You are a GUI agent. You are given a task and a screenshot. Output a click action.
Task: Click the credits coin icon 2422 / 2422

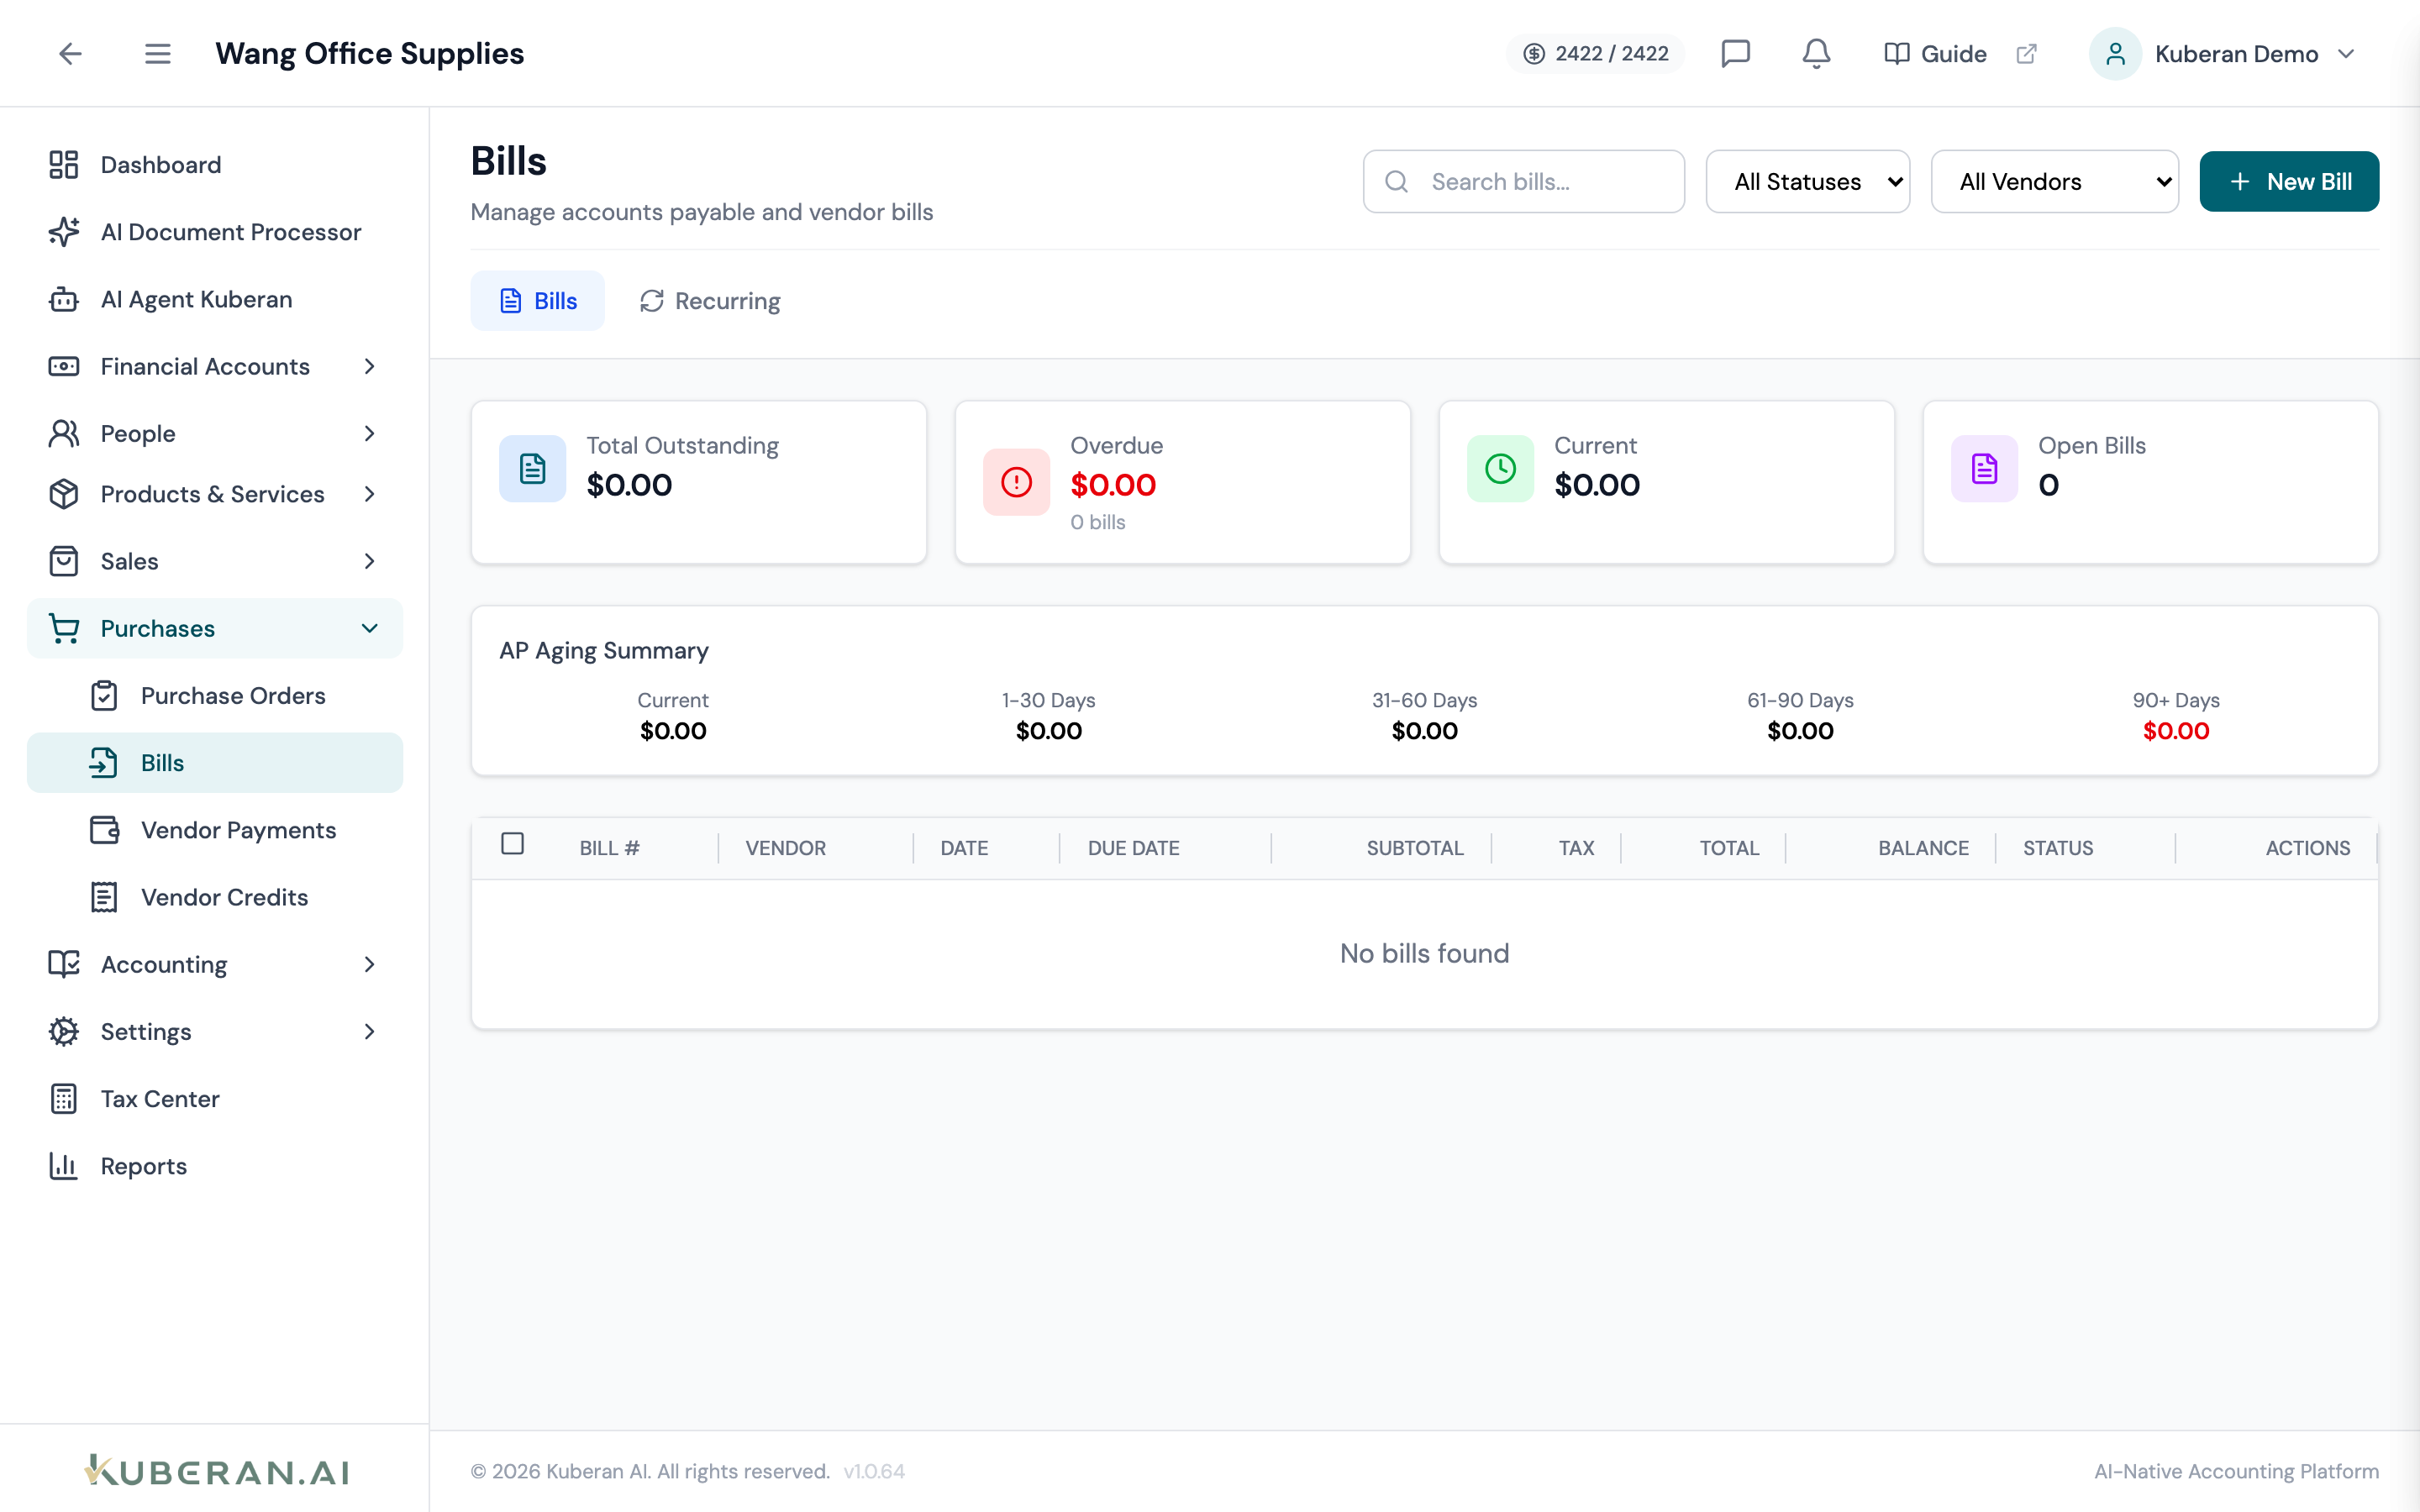(1534, 54)
